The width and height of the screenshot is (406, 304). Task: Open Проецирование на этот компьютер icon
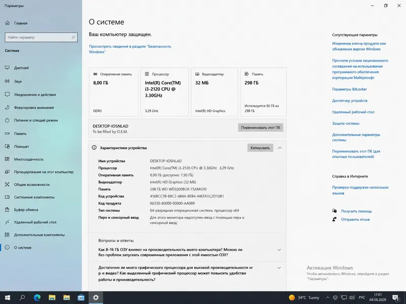pos(7,172)
